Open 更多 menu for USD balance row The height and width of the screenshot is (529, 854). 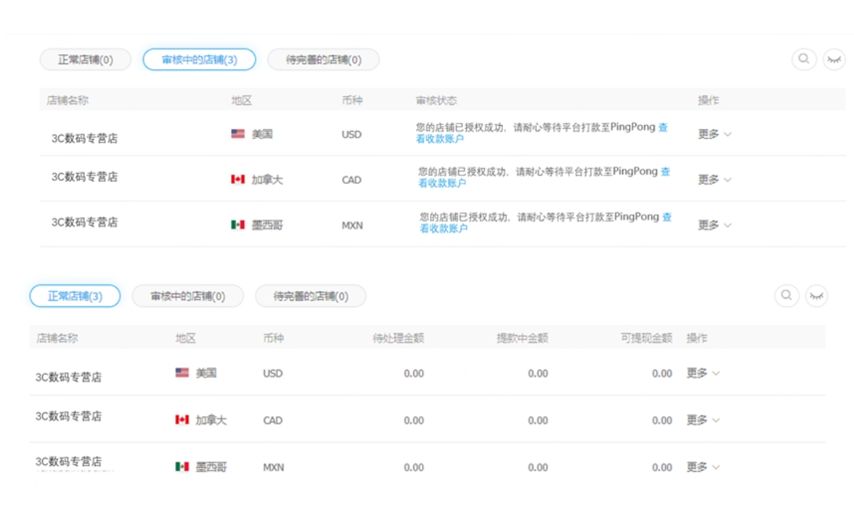point(703,373)
